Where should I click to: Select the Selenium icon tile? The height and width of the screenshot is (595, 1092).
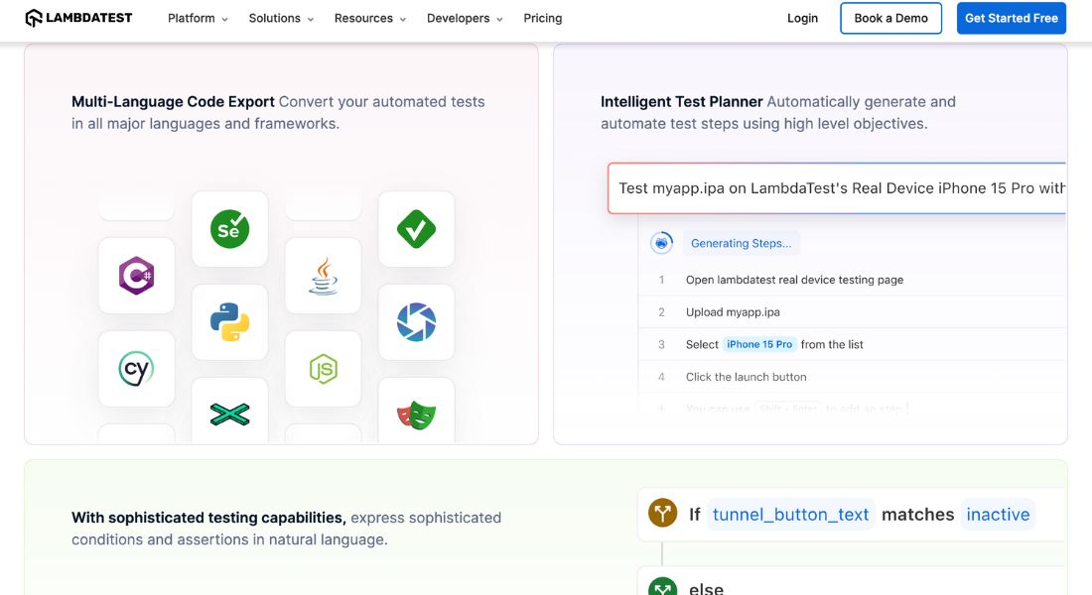[230, 229]
